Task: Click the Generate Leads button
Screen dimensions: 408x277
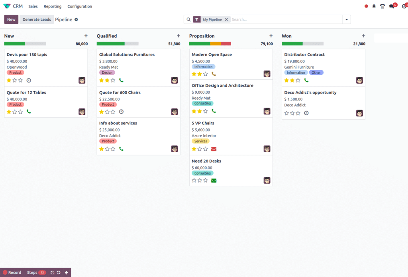Action: [x=37, y=20]
